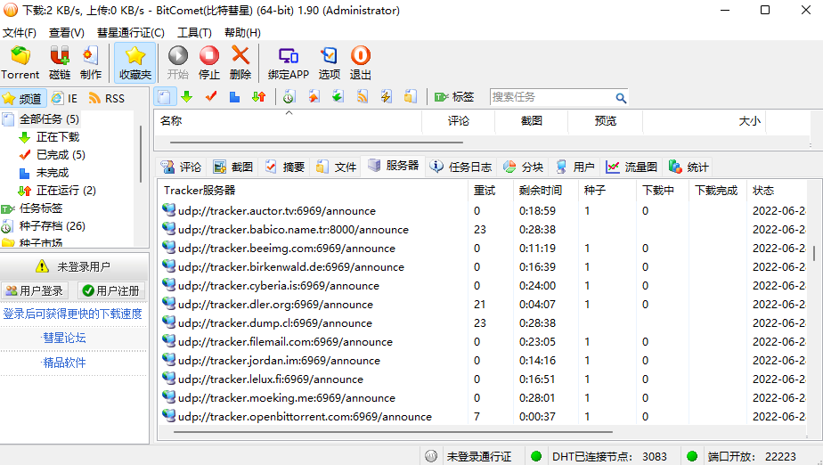
Task: Click the RSS feed filter icon in task toolbar
Action: pyautogui.click(x=363, y=96)
